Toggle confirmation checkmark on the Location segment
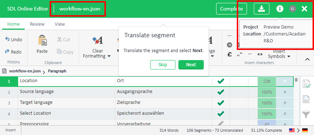This screenshot has width=314, height=135. pos(221,81)
